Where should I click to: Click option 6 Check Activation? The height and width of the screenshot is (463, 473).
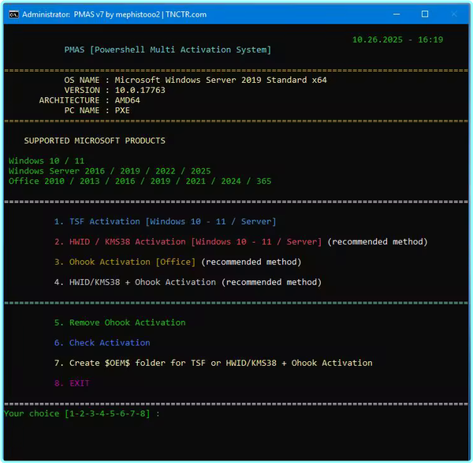[102, 343]
